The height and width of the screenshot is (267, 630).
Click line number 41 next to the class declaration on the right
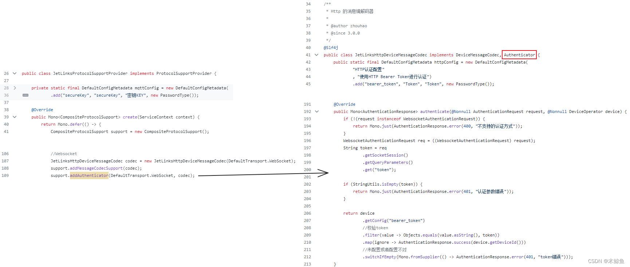pyautogui.click(x=308, y=55)
